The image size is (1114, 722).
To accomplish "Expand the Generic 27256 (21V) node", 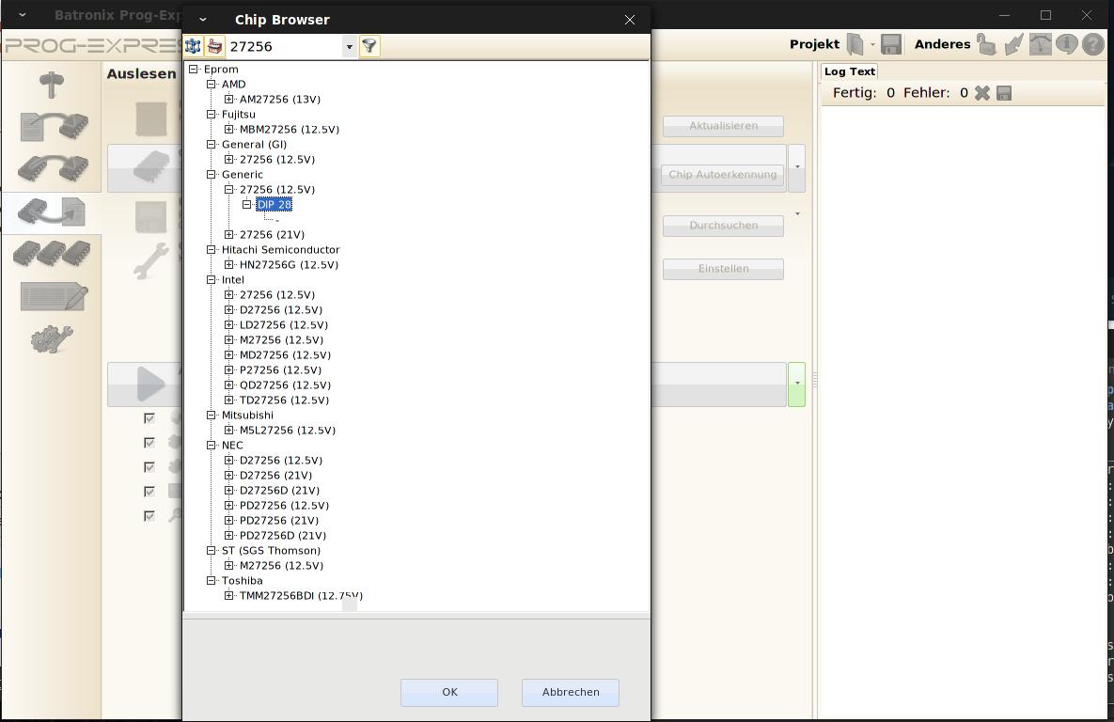I will pyautogui.click(x=228, y=234).
